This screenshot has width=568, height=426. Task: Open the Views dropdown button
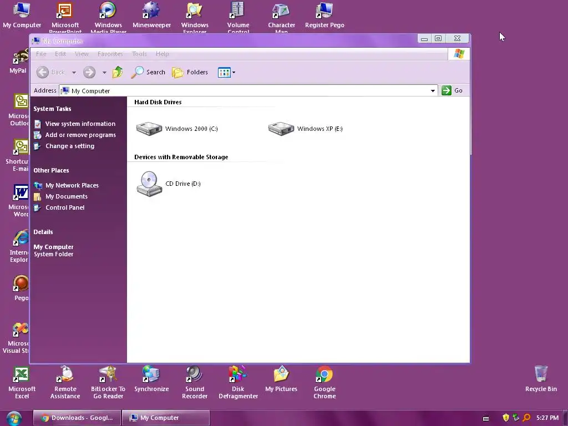226,73
